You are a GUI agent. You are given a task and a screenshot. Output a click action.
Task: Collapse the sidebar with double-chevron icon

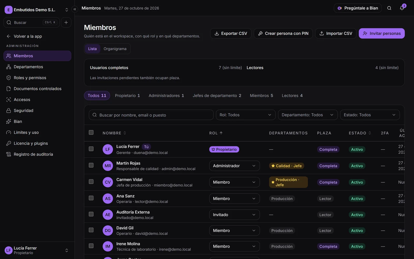pyautogui.click(x=75, y=9)
